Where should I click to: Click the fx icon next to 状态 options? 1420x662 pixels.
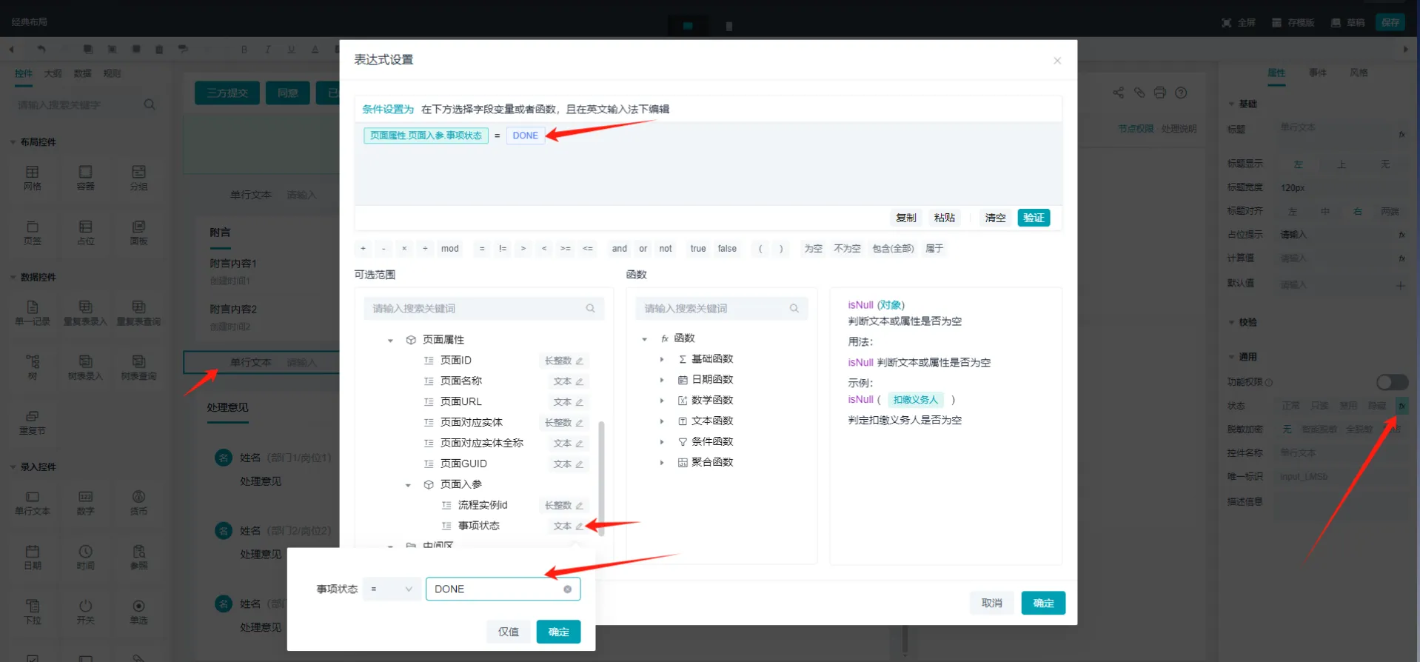pyautogui.click(x=1401, y=406)
